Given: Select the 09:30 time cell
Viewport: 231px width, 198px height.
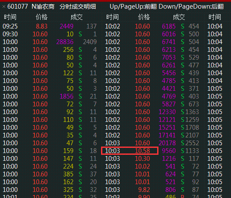Looking at the screenshot, I should 10,34.
